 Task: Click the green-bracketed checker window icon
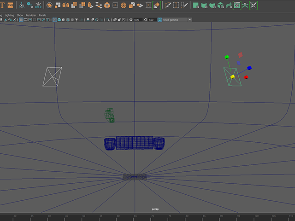click(237, 5)
